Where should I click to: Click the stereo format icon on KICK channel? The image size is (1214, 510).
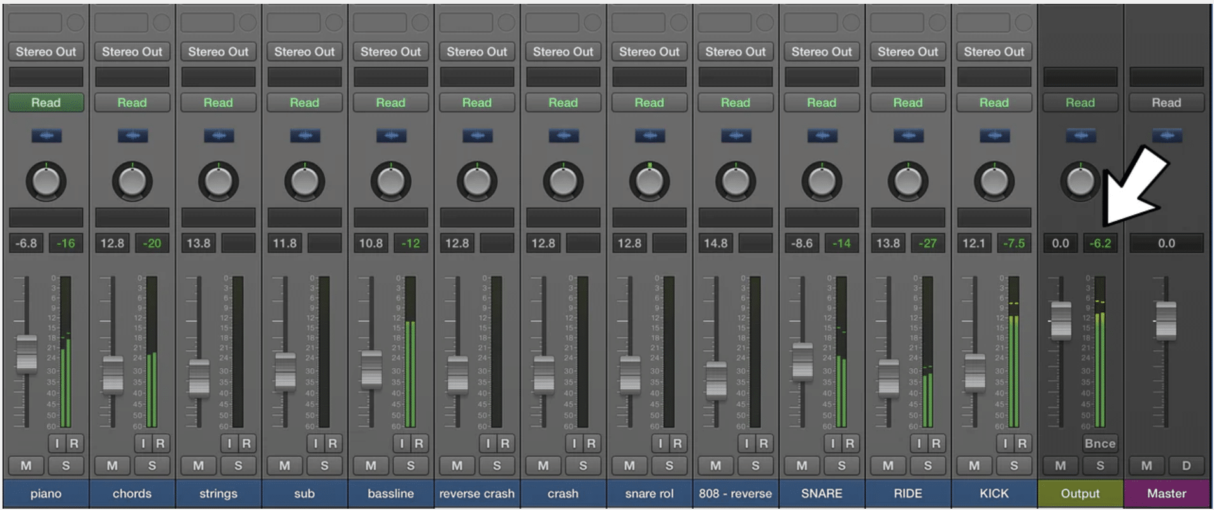994,135
